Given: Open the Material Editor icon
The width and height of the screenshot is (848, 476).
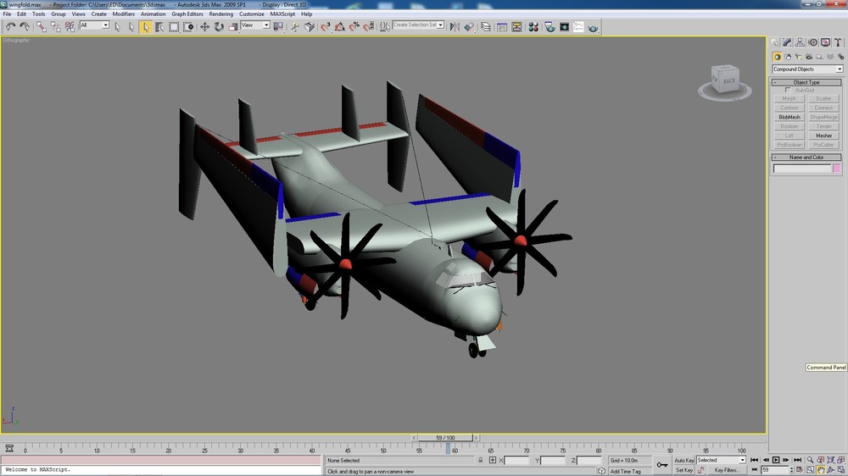Looking at the screenshot, I should click(533, 26).
